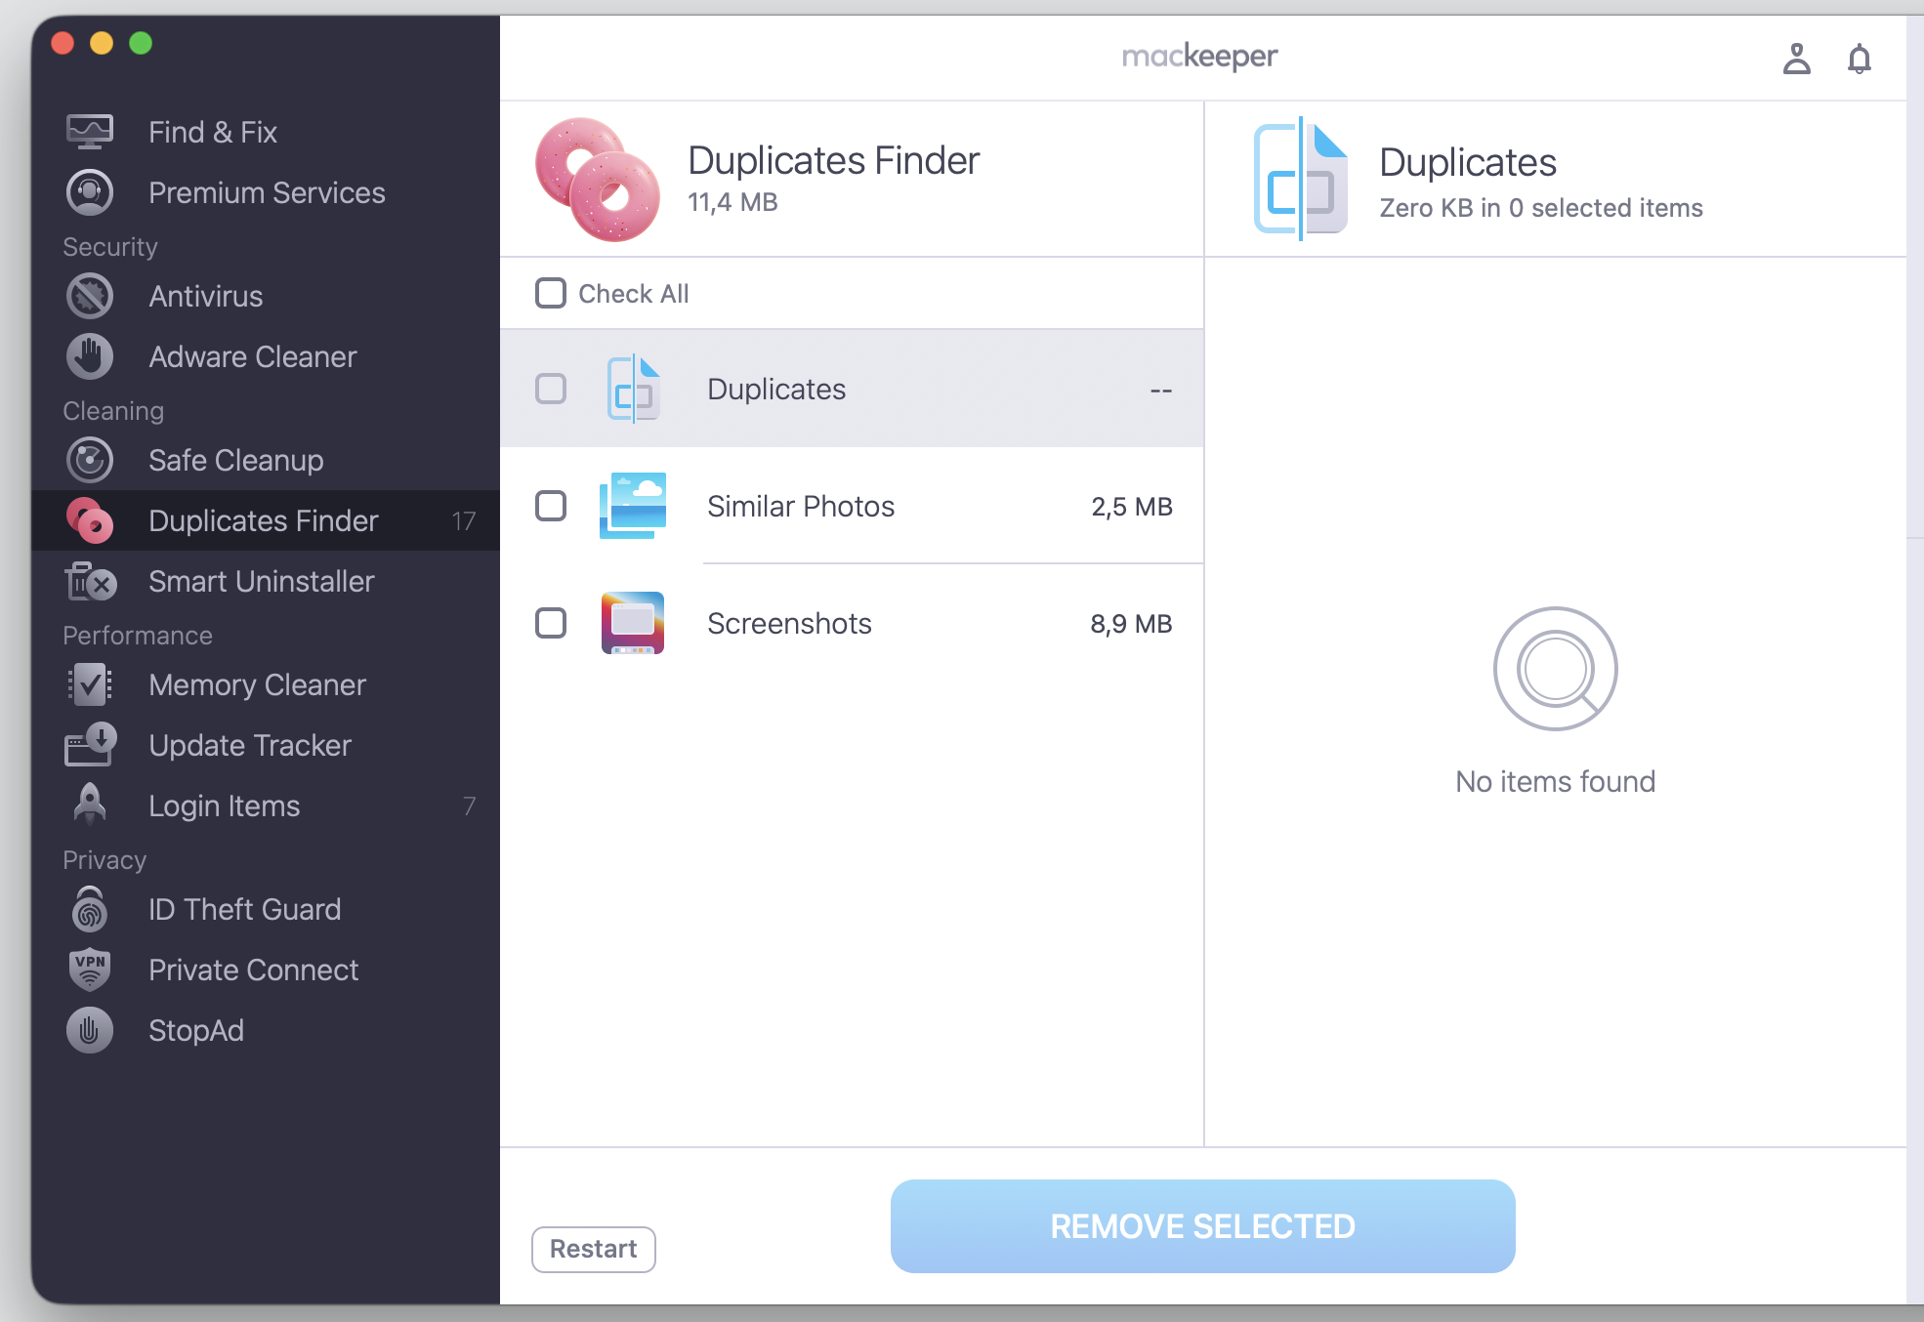Select the Duplicates list row label
Screen dimensions: 1924x1322
pyautogui.click(x=776, y=389)
